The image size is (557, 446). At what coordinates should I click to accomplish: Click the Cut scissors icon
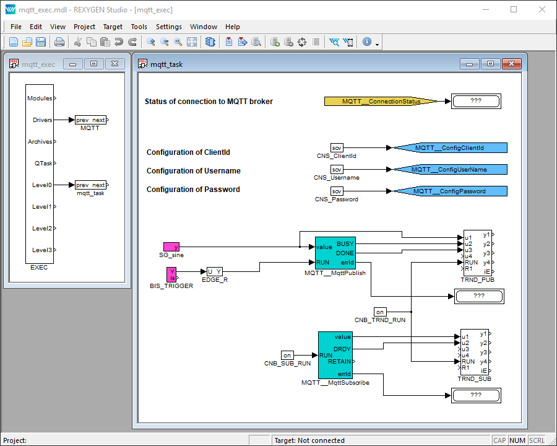coord(78,42)
